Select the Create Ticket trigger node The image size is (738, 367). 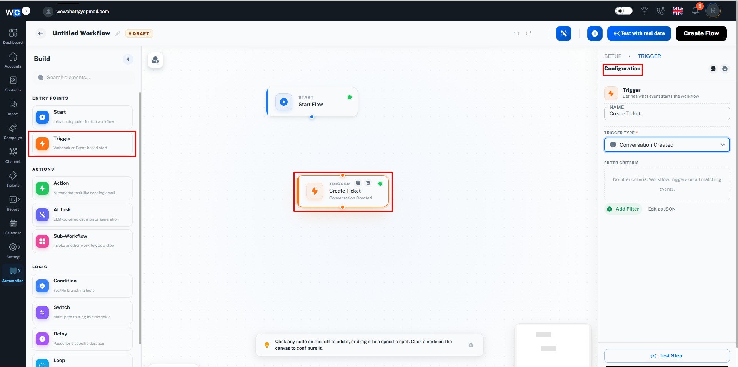tap(343, 191)
